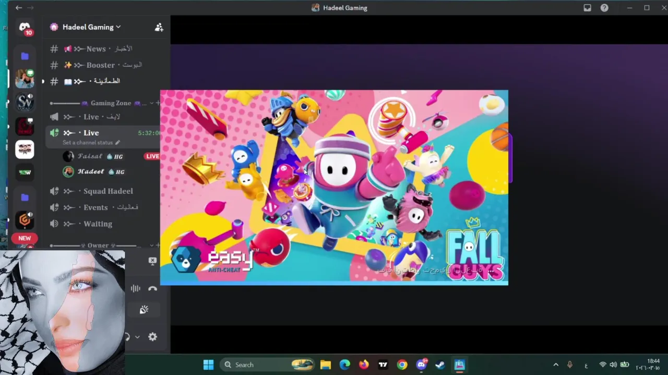Open volume speaker tray icon

(x=613, y=365)
